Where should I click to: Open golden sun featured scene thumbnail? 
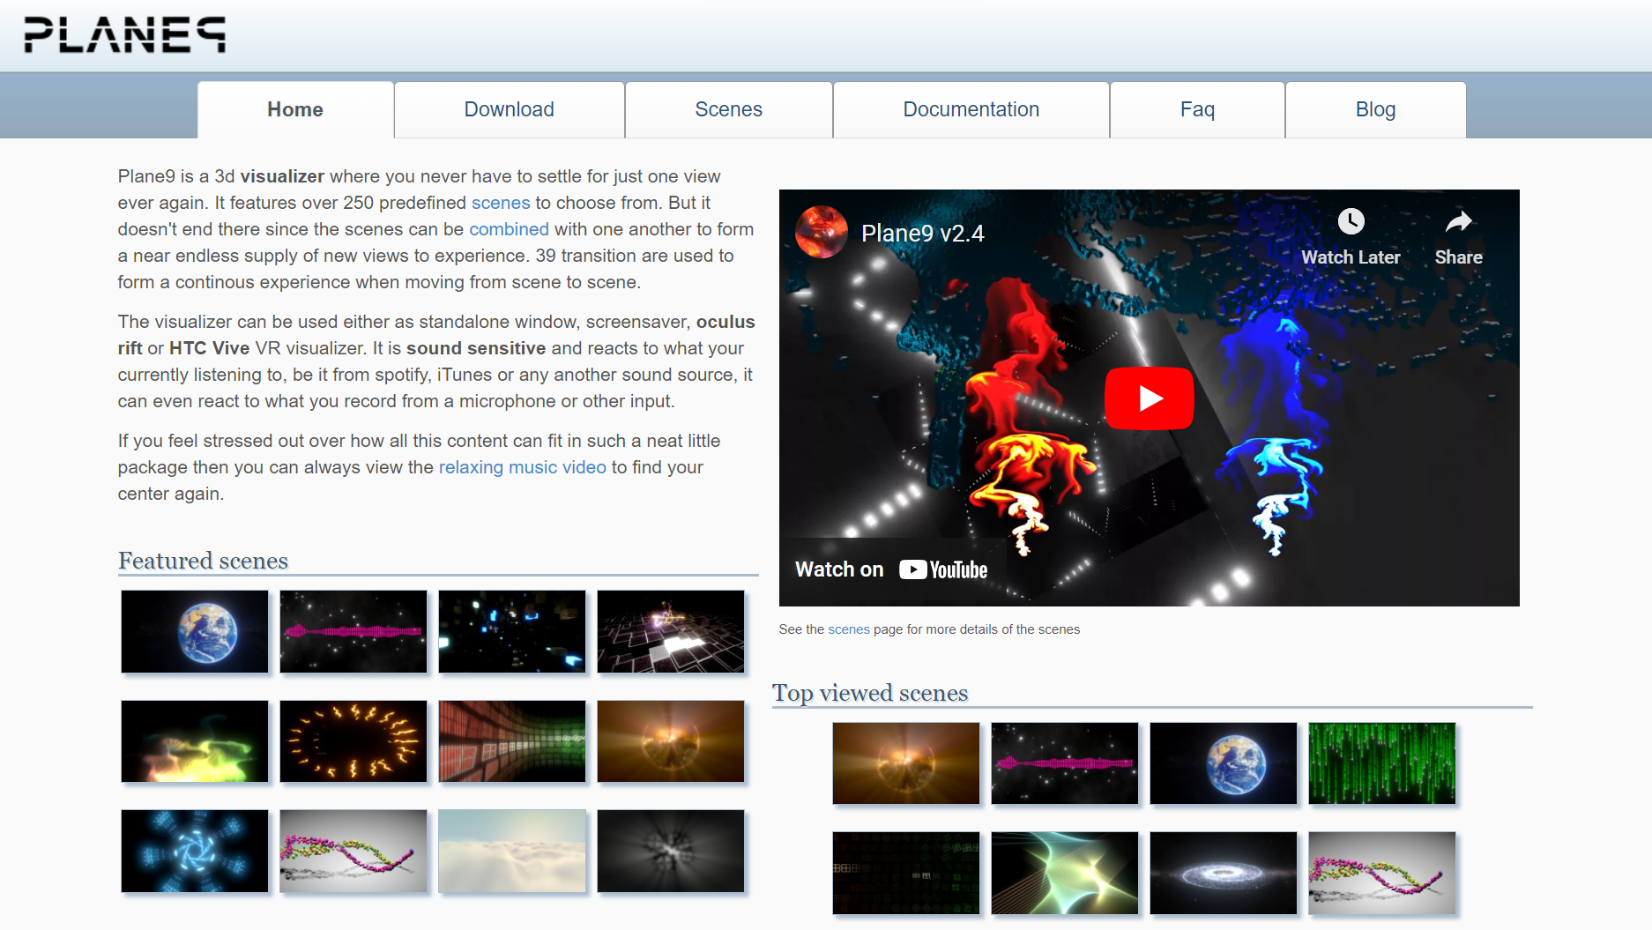[671, 741]
